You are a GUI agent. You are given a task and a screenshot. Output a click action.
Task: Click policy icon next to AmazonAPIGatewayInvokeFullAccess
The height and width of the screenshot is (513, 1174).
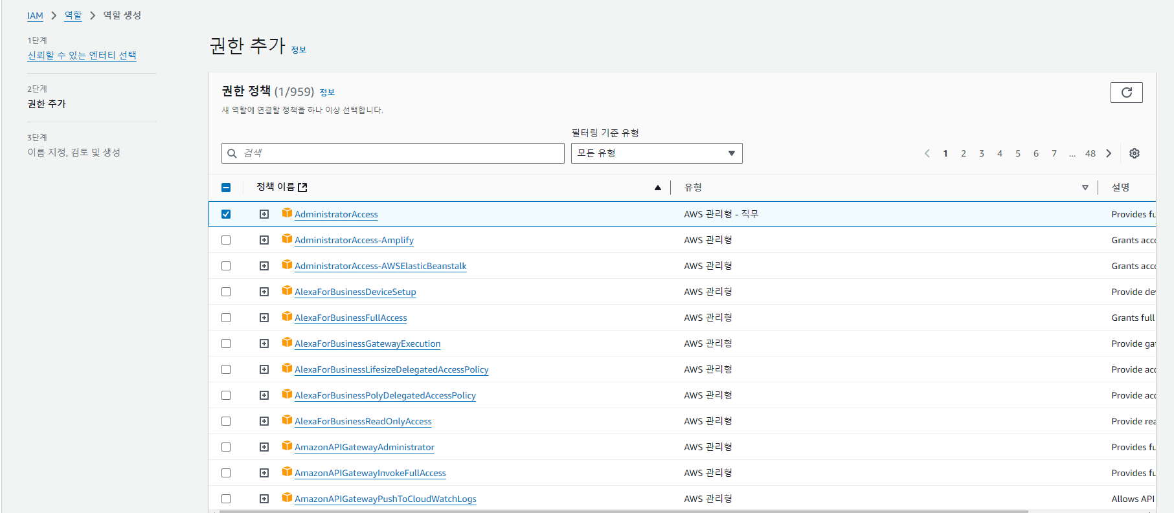point(287,472)
